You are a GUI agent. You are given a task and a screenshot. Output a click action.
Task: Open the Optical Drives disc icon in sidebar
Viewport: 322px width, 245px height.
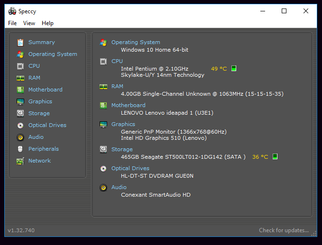pyautogui.click(x=20, y=125)
